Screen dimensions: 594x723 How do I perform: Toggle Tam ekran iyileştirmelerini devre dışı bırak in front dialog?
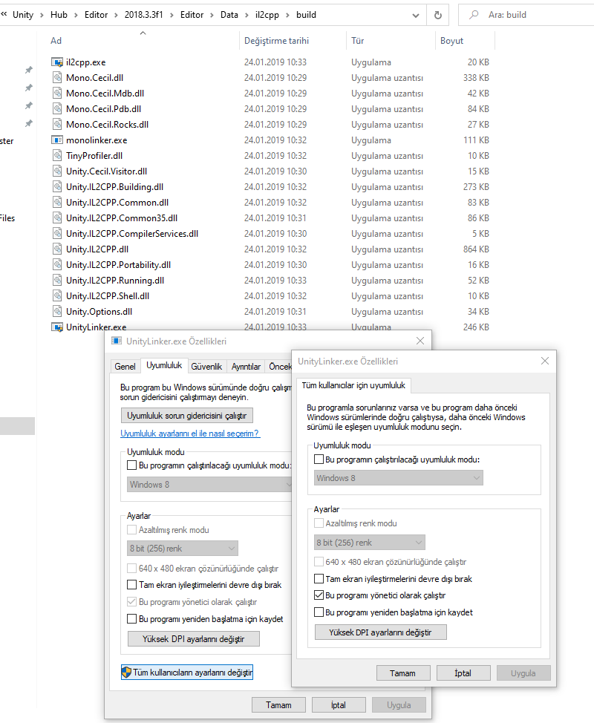(x=319, y=579)
